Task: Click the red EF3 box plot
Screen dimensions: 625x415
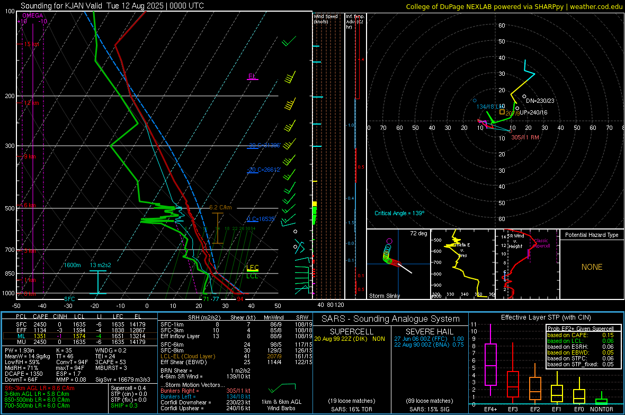Action: coord(513,384)
